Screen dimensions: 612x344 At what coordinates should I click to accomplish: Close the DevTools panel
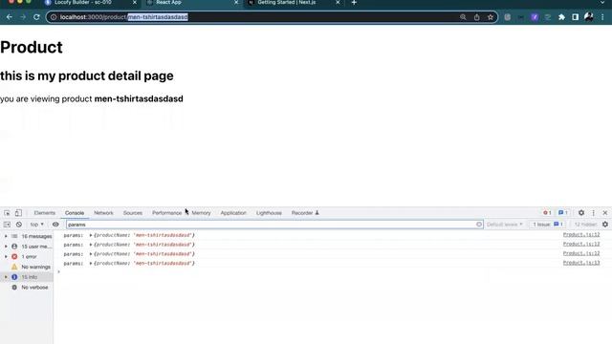605,213
